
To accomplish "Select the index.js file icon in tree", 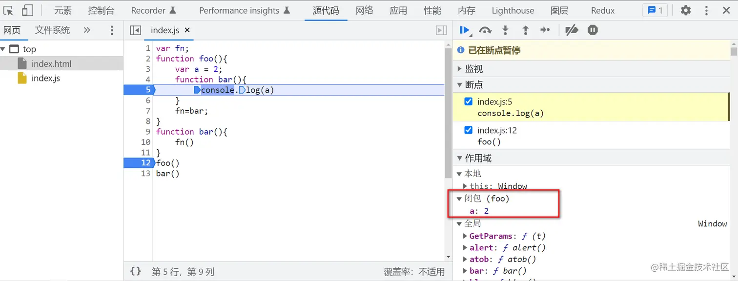I will (x=22, y=78).
